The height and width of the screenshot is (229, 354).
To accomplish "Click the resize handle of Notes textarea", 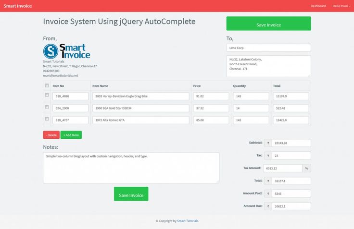I will click(x=217, y=181).
